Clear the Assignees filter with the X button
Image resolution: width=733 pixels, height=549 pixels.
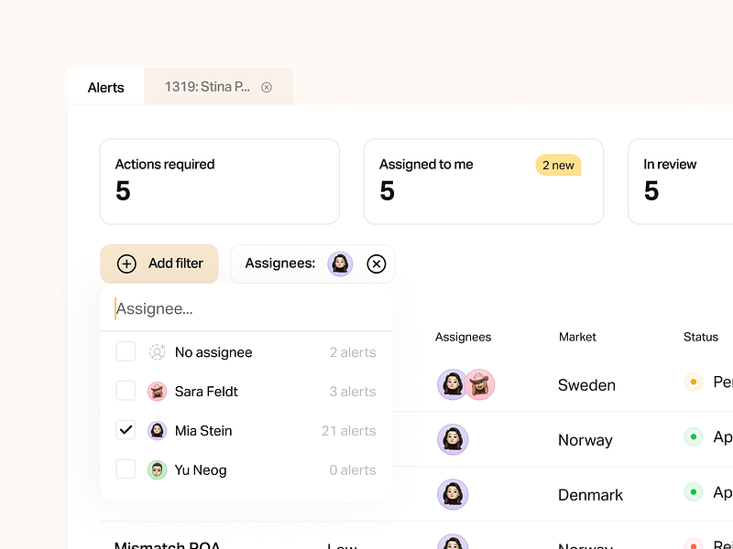tap(376, 264)
